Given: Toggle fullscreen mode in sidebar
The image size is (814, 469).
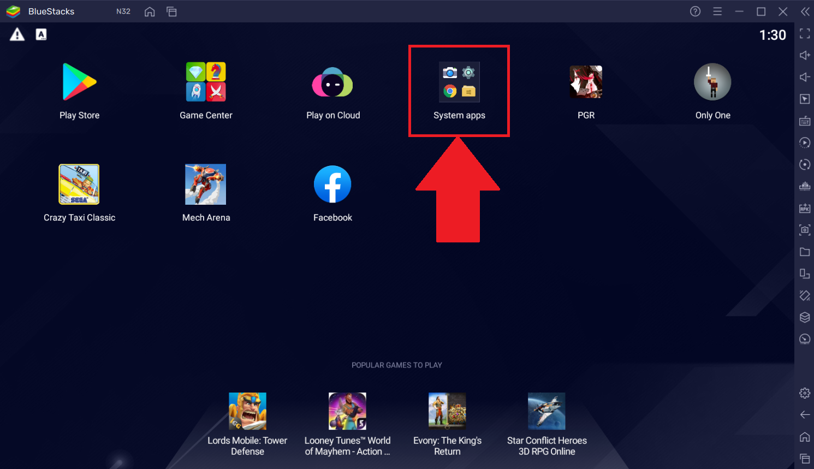Looking at the screenshot, I should tap(805, 33).
